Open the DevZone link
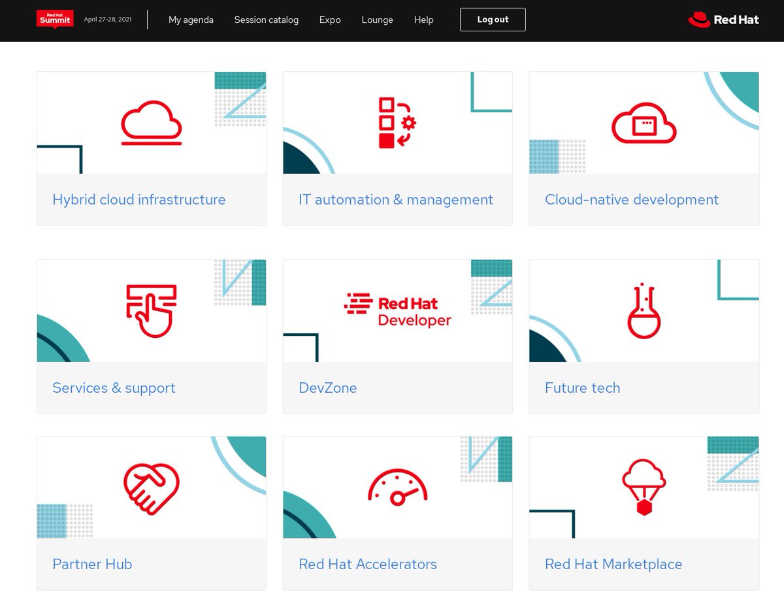 point(327,387)
